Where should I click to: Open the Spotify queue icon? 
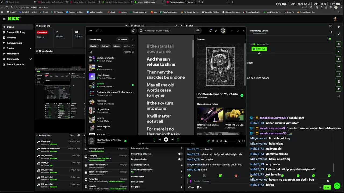(213, 141)
